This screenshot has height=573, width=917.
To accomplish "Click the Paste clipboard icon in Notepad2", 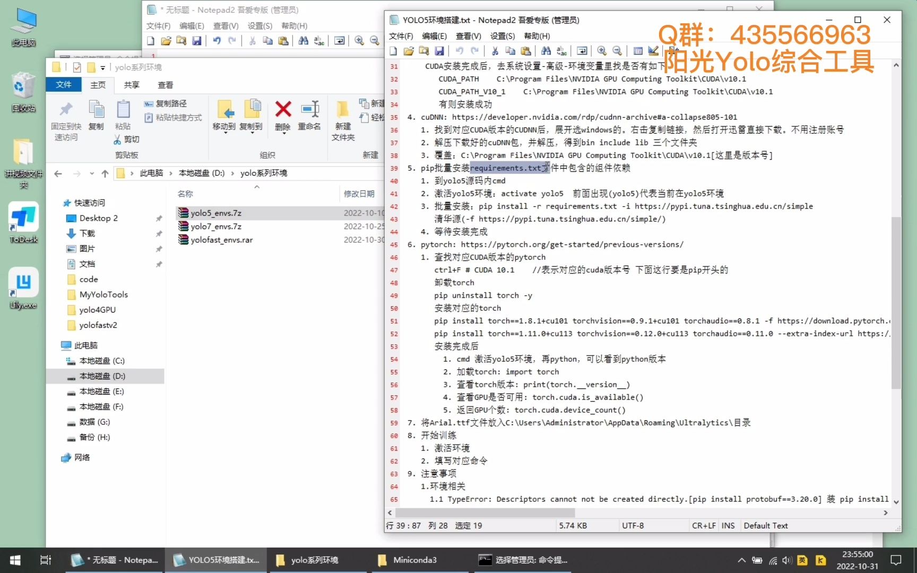I will tap(526, 50).
